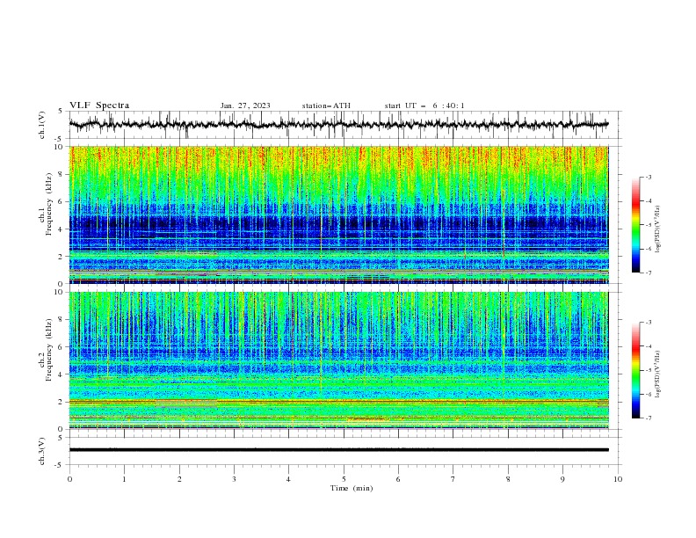The height and width of the screenshot is (538, 696).
Task: Click time axis tick label '0'
Action: 69,479
